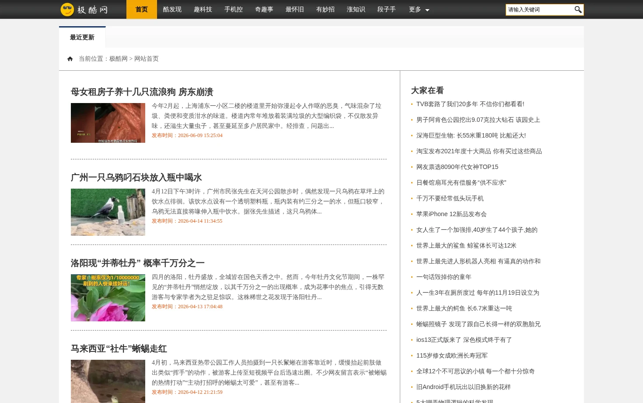Click summary text beginning 四月的洛阳，牡丹盛放
Viewport: 643px width, 403px height.
point(268,287)
